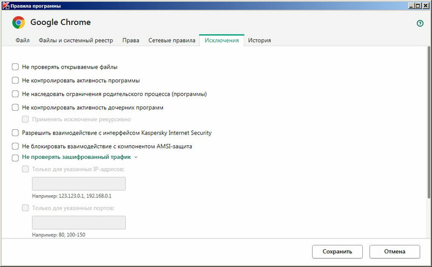Click the Отмена button
Image resolution: width=432 pixels, height=267 pixels.
395,251
